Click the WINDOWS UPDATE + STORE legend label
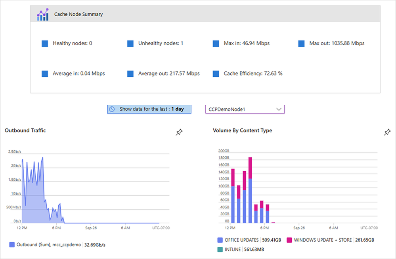 (x=323, y=240)
